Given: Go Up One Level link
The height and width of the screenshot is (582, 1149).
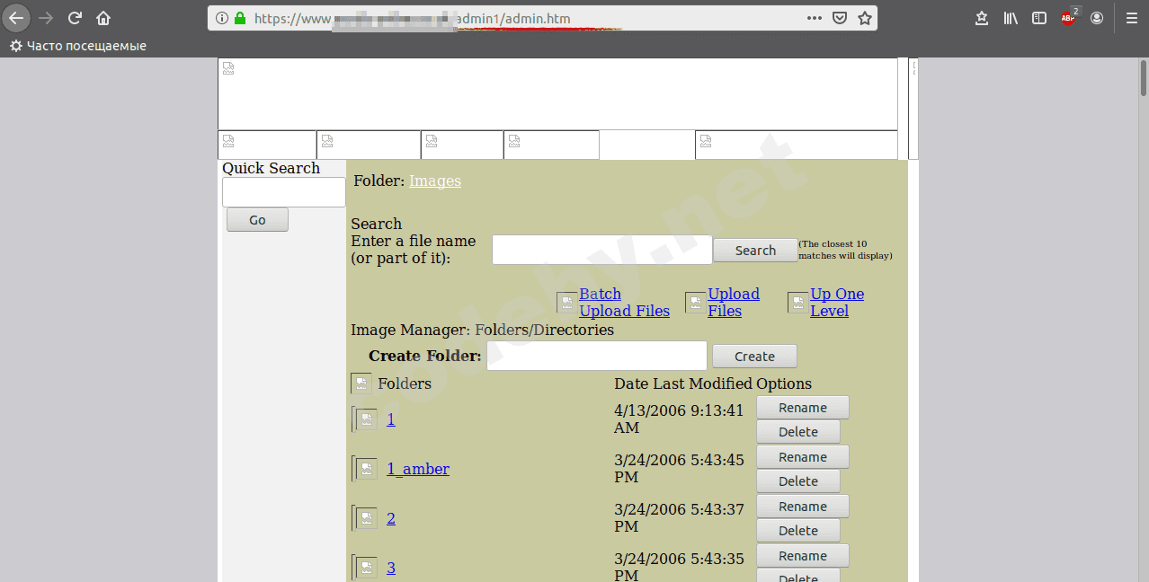Looking at the screenshot, I should pyautogui.click(x=837, y=303).
